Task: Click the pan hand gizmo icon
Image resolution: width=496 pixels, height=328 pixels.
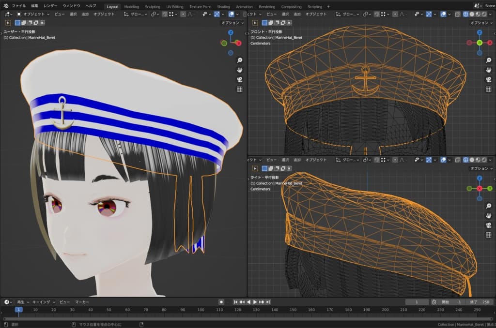Action: click(239, 69)
